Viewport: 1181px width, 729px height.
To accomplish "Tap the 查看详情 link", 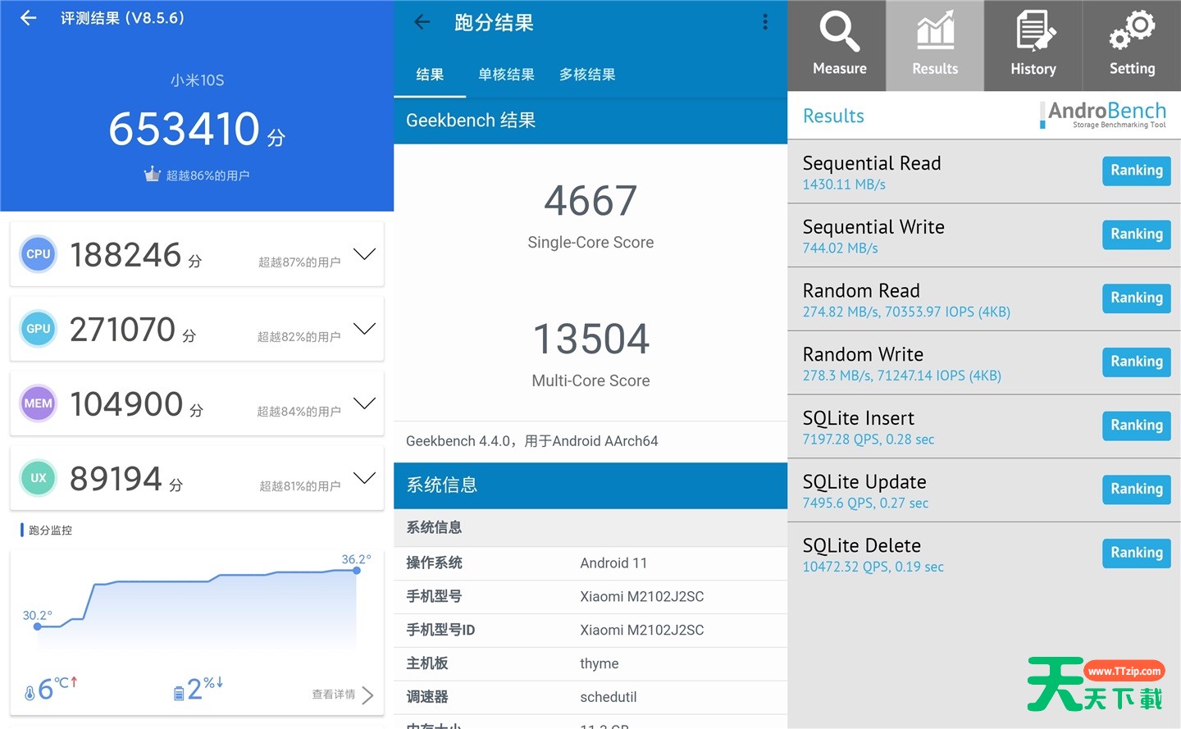I will [x=333, y=695].
